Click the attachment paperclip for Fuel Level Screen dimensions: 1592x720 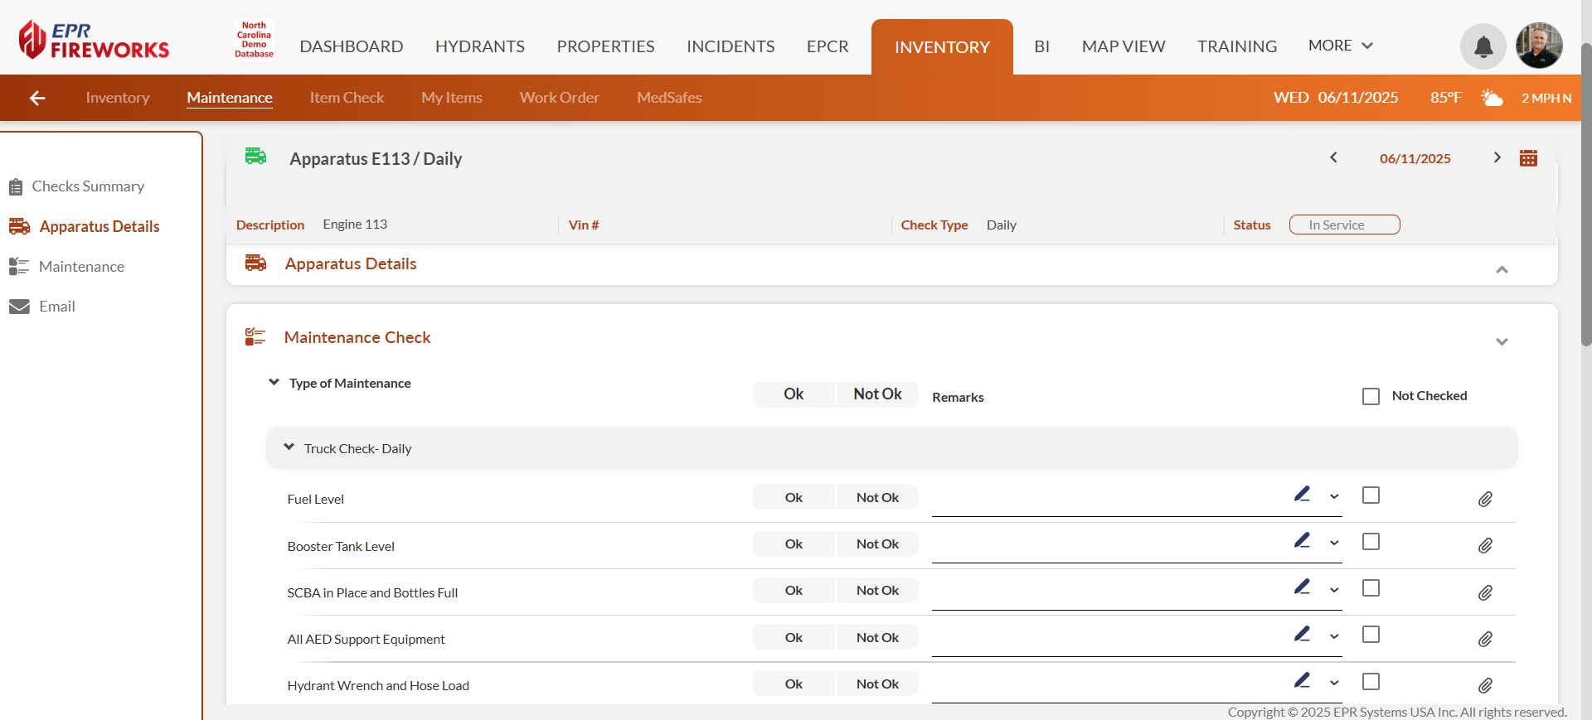point(1485,499)
